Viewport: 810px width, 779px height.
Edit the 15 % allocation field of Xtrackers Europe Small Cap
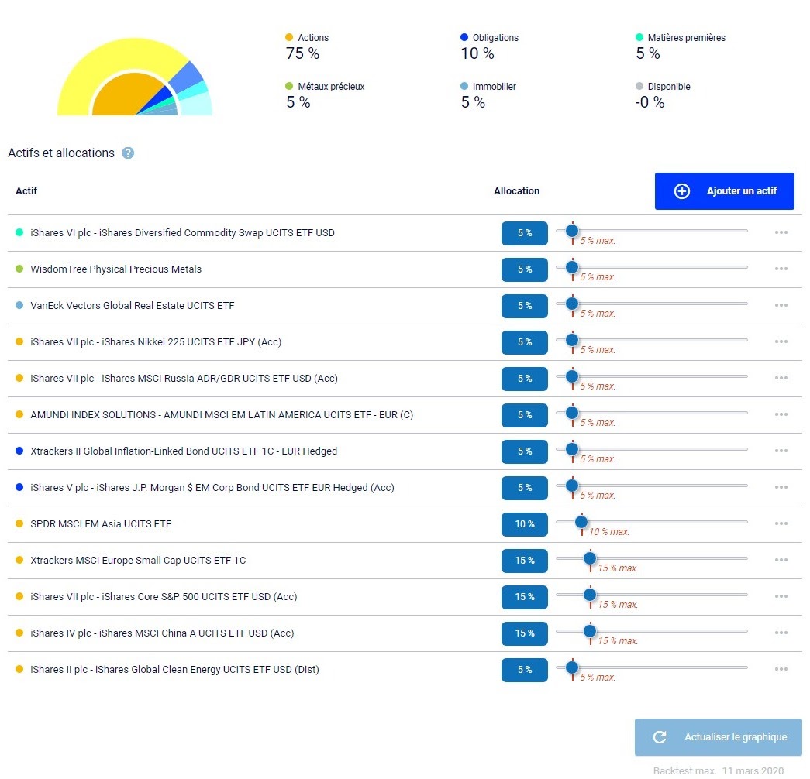click(x=524, y=561)
